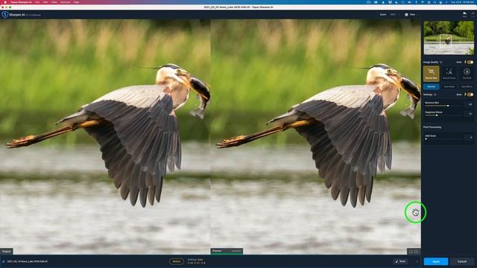
Task: Switch to the Preview label tab
Action: [217, 251]
